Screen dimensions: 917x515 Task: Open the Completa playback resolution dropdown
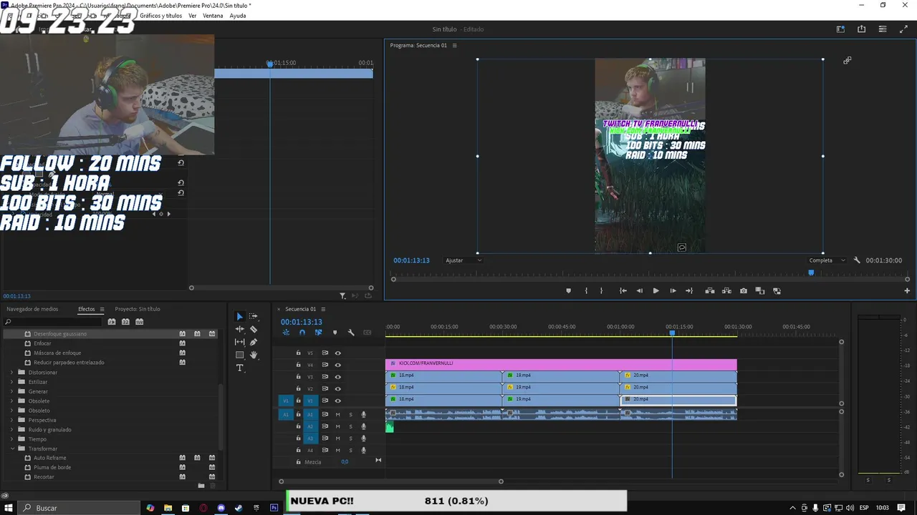pos(827,260)
